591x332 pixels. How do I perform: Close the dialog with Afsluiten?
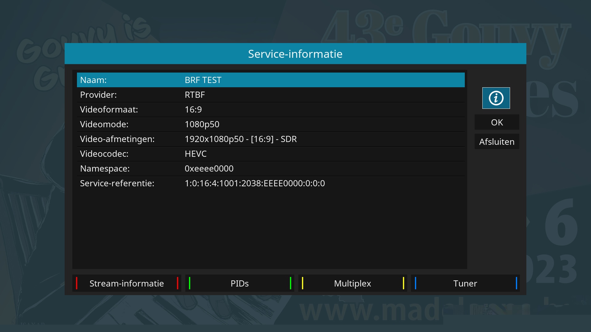(497, 142)
